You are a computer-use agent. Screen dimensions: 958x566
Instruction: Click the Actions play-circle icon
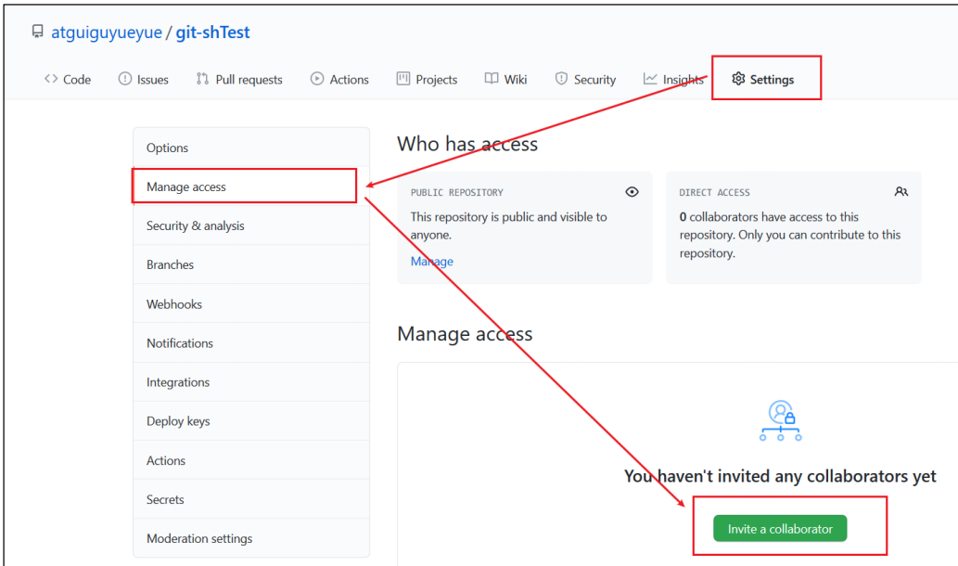tap(316, 79)
